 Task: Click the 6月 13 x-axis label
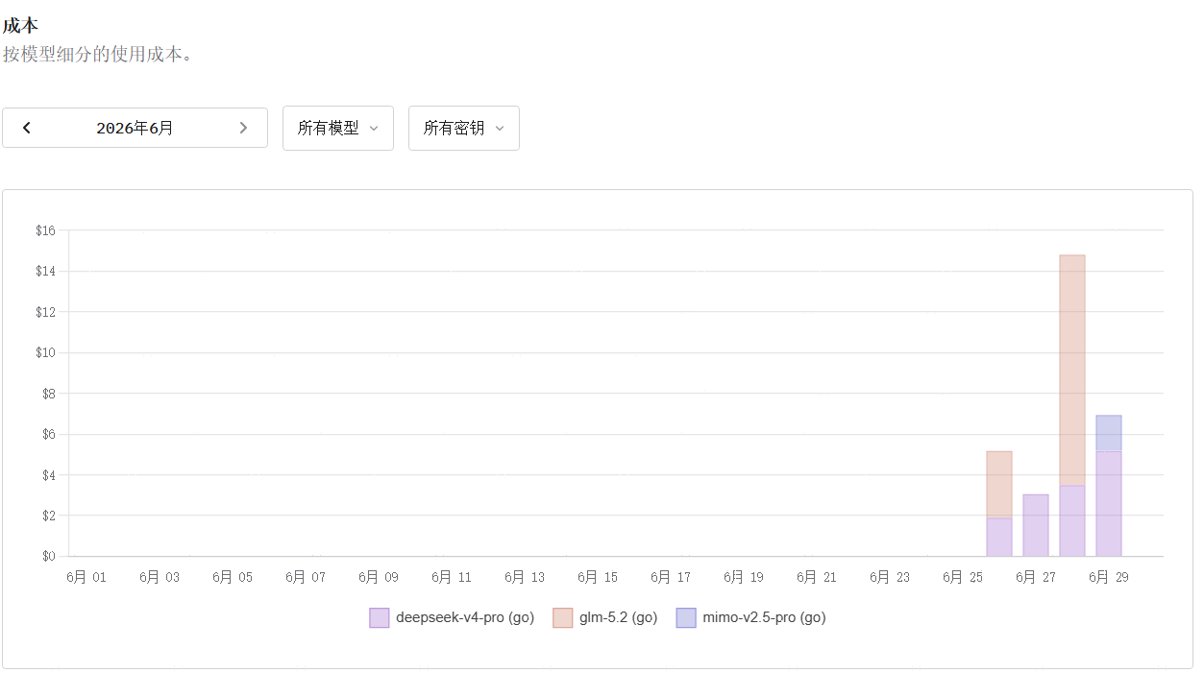pyautogui.click(x=525, y=577)
